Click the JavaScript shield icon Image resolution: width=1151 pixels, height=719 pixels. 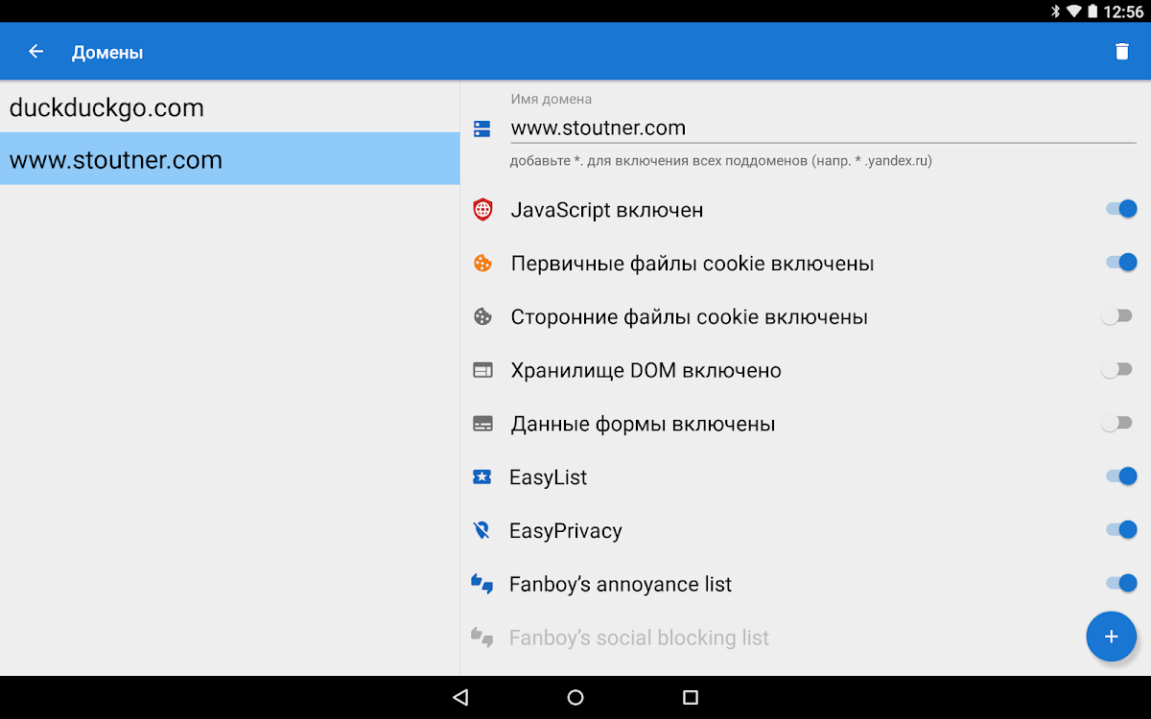482,209
